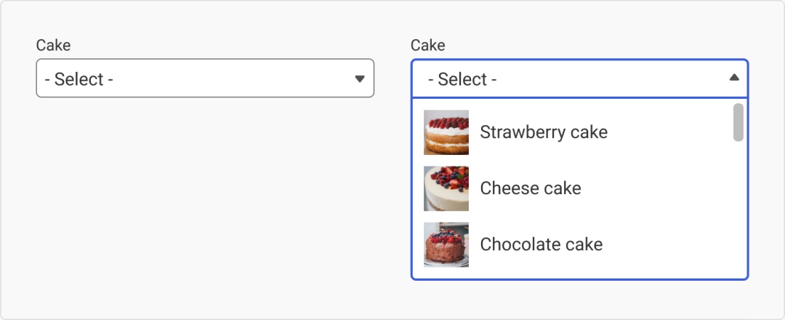Click empty space inside the open Cake select box

click(x=611, y=79)
